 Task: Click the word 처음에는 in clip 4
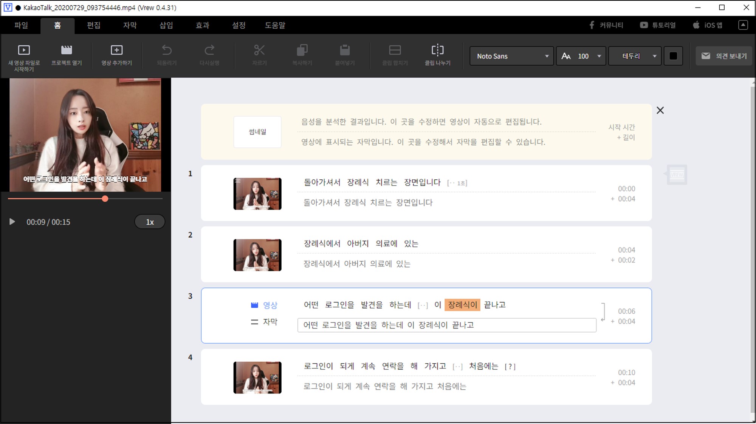(x=483, y=366)
